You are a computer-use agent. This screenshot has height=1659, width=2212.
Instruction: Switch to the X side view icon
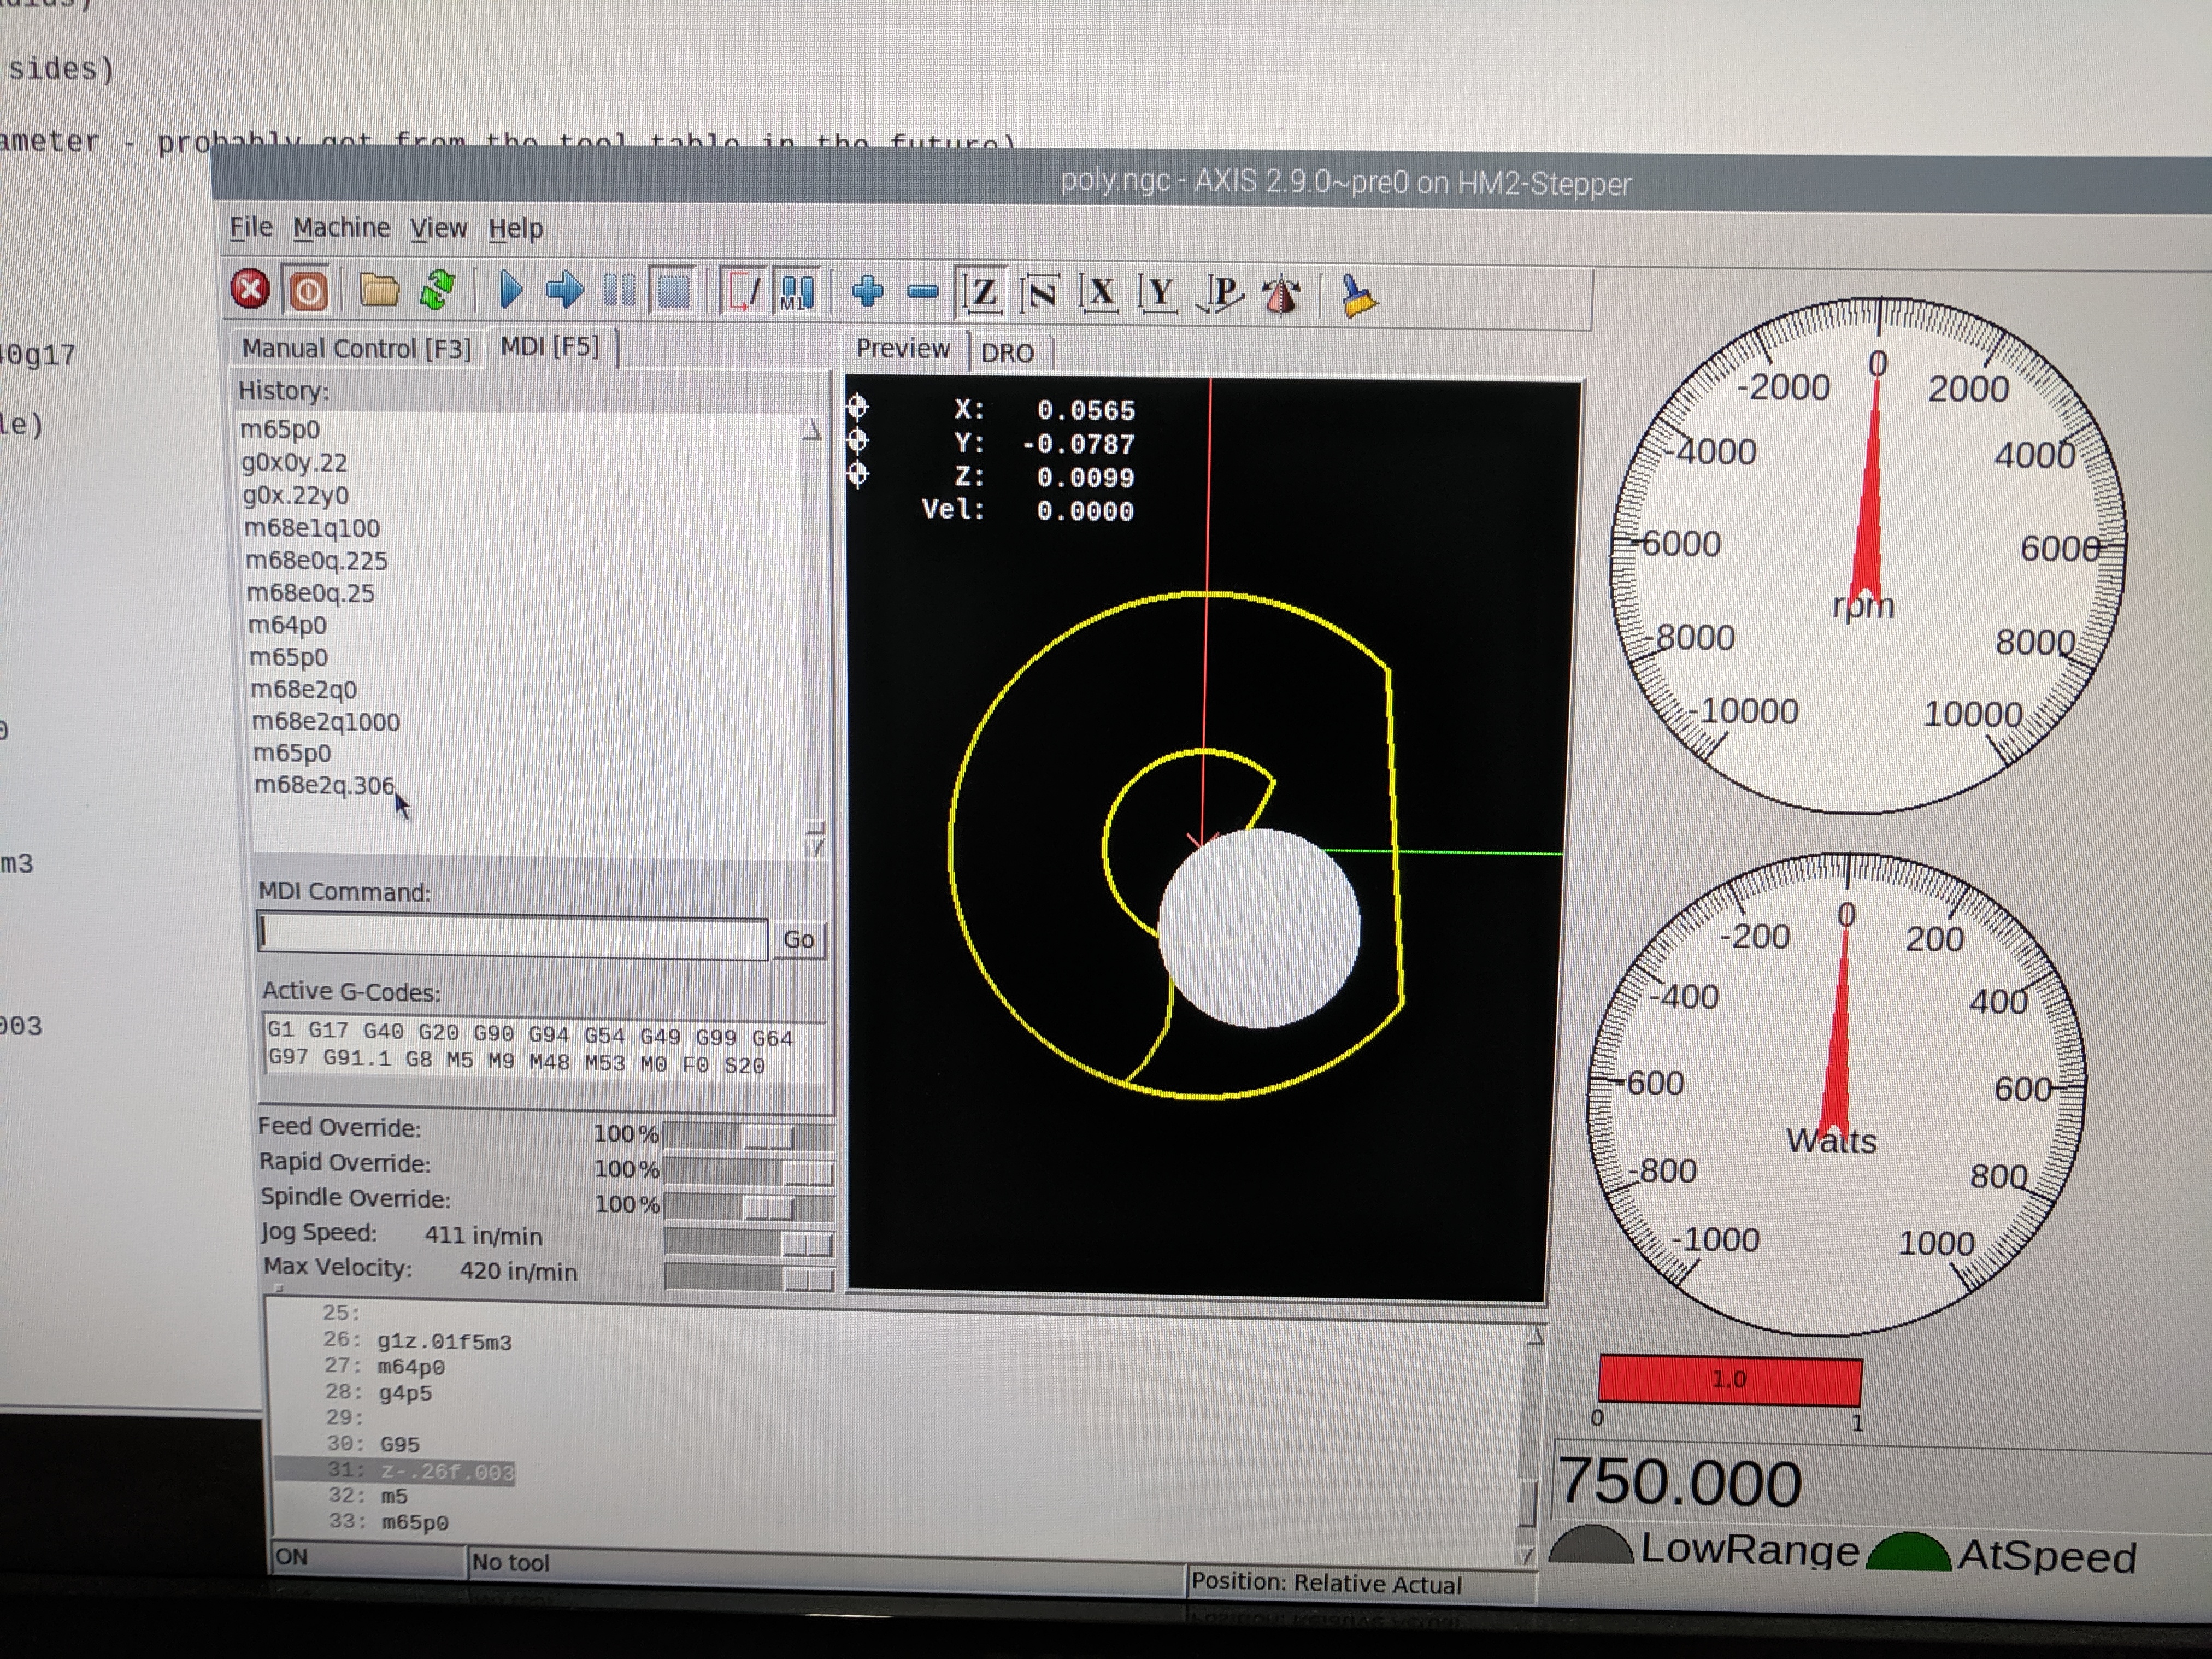[1100, 293]
